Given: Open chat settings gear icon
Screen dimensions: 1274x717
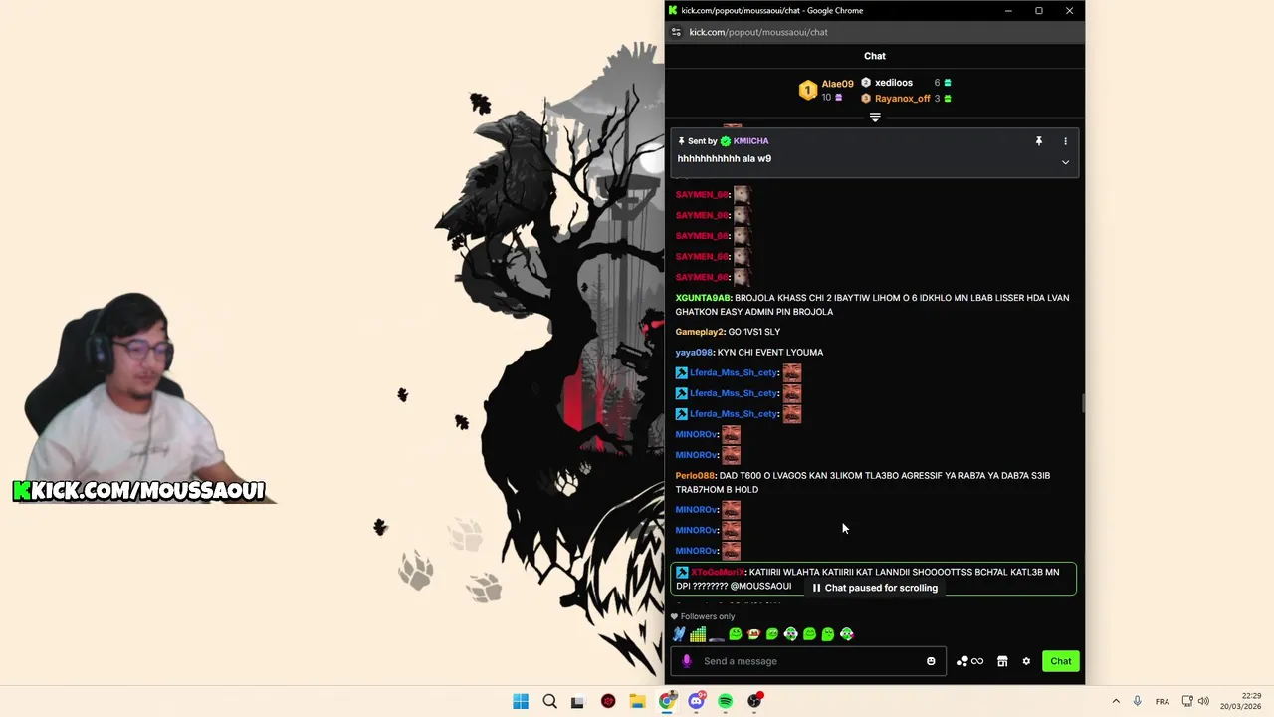Looking at the screenshot, I should pyautogui.click(x=1026, y=661).
